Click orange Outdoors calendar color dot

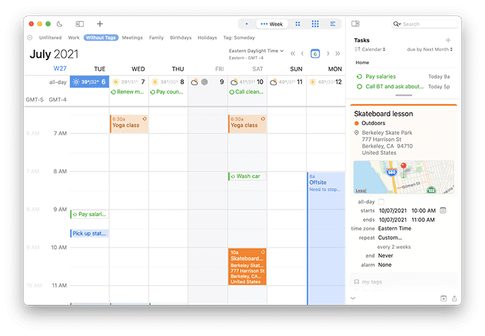click(356, 123)
